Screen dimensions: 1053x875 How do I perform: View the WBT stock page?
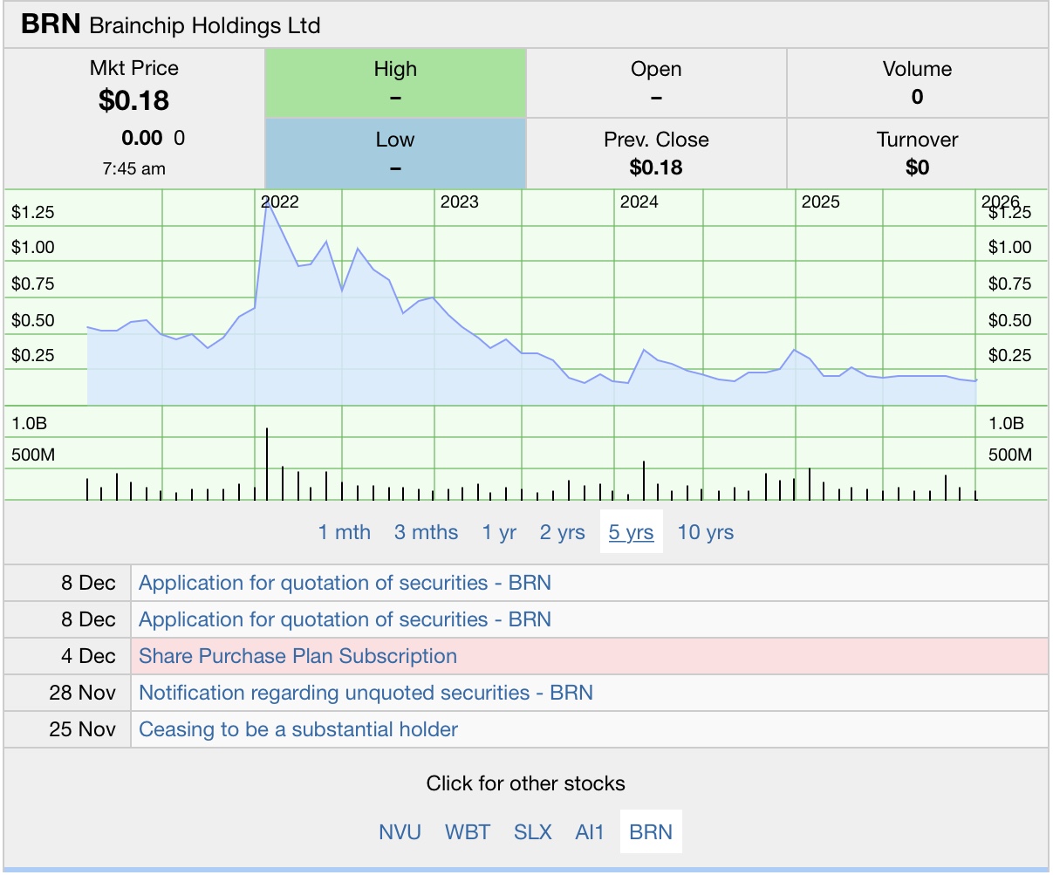(468, 831)
